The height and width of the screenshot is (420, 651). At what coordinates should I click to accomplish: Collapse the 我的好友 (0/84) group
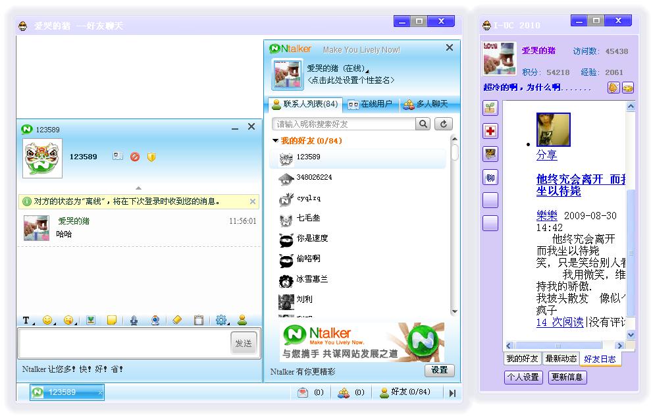tap(275, 141)
